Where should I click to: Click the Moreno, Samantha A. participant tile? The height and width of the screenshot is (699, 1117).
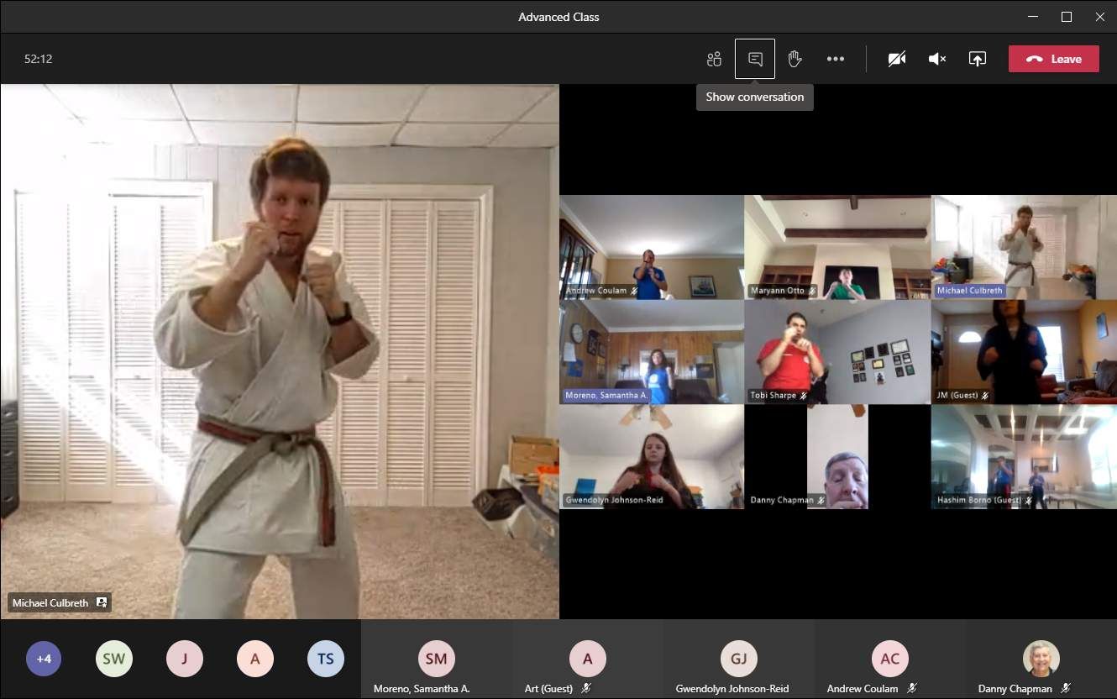coord(436,660)
